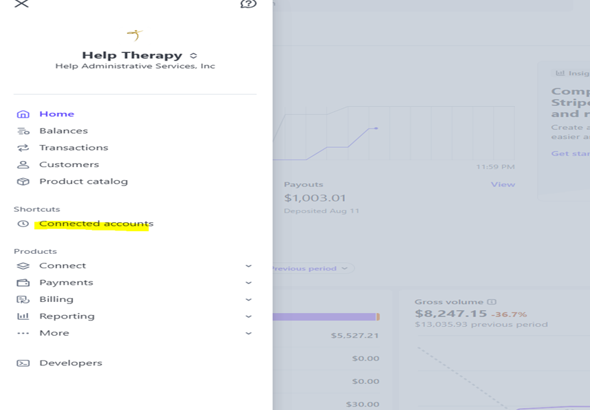This screenshot has width=590, height=410.
Task: Click the Payments wallet icon
Action: point(23,283)
